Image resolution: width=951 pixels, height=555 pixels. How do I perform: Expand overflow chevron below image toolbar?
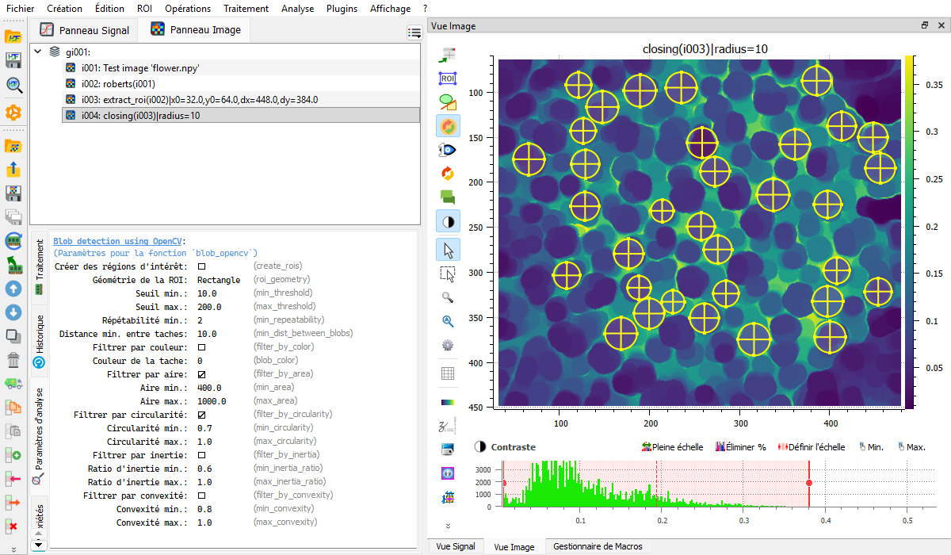point(448,526)
